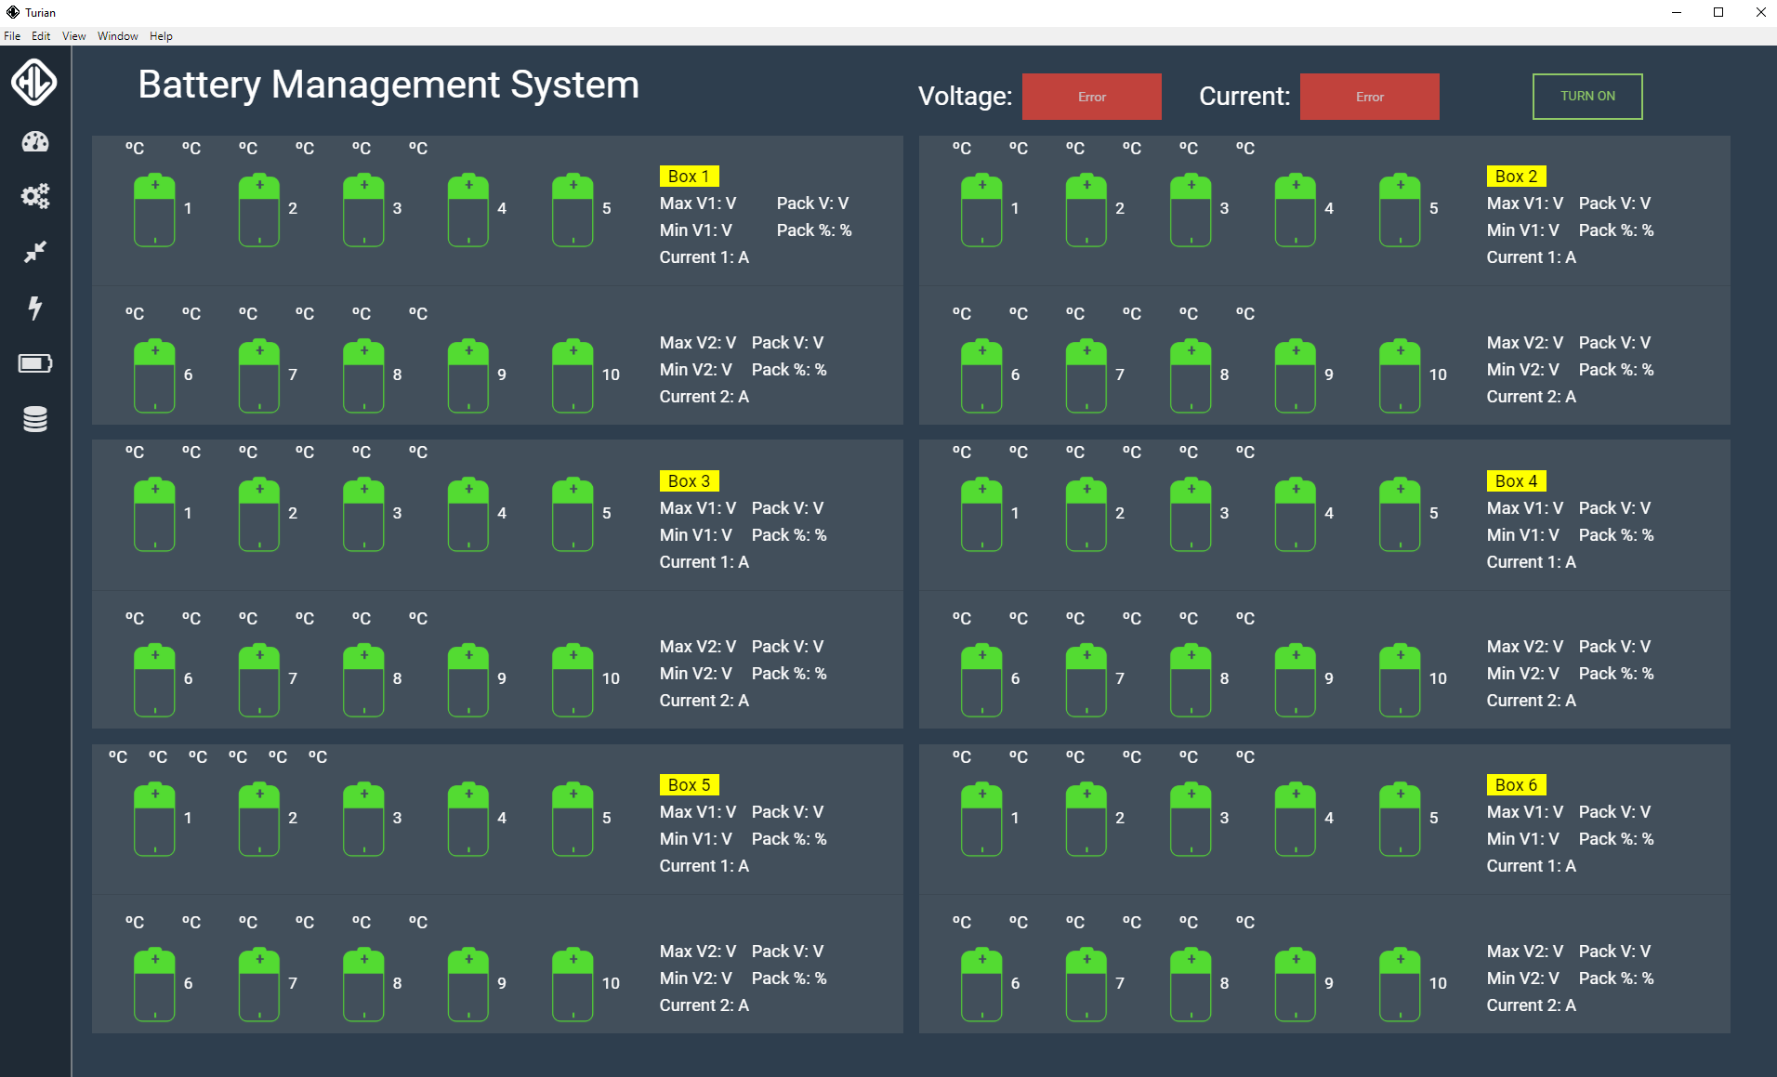Click the Battery Management System heading
The image size is (1777, 1077).
[x=388, y=85]
